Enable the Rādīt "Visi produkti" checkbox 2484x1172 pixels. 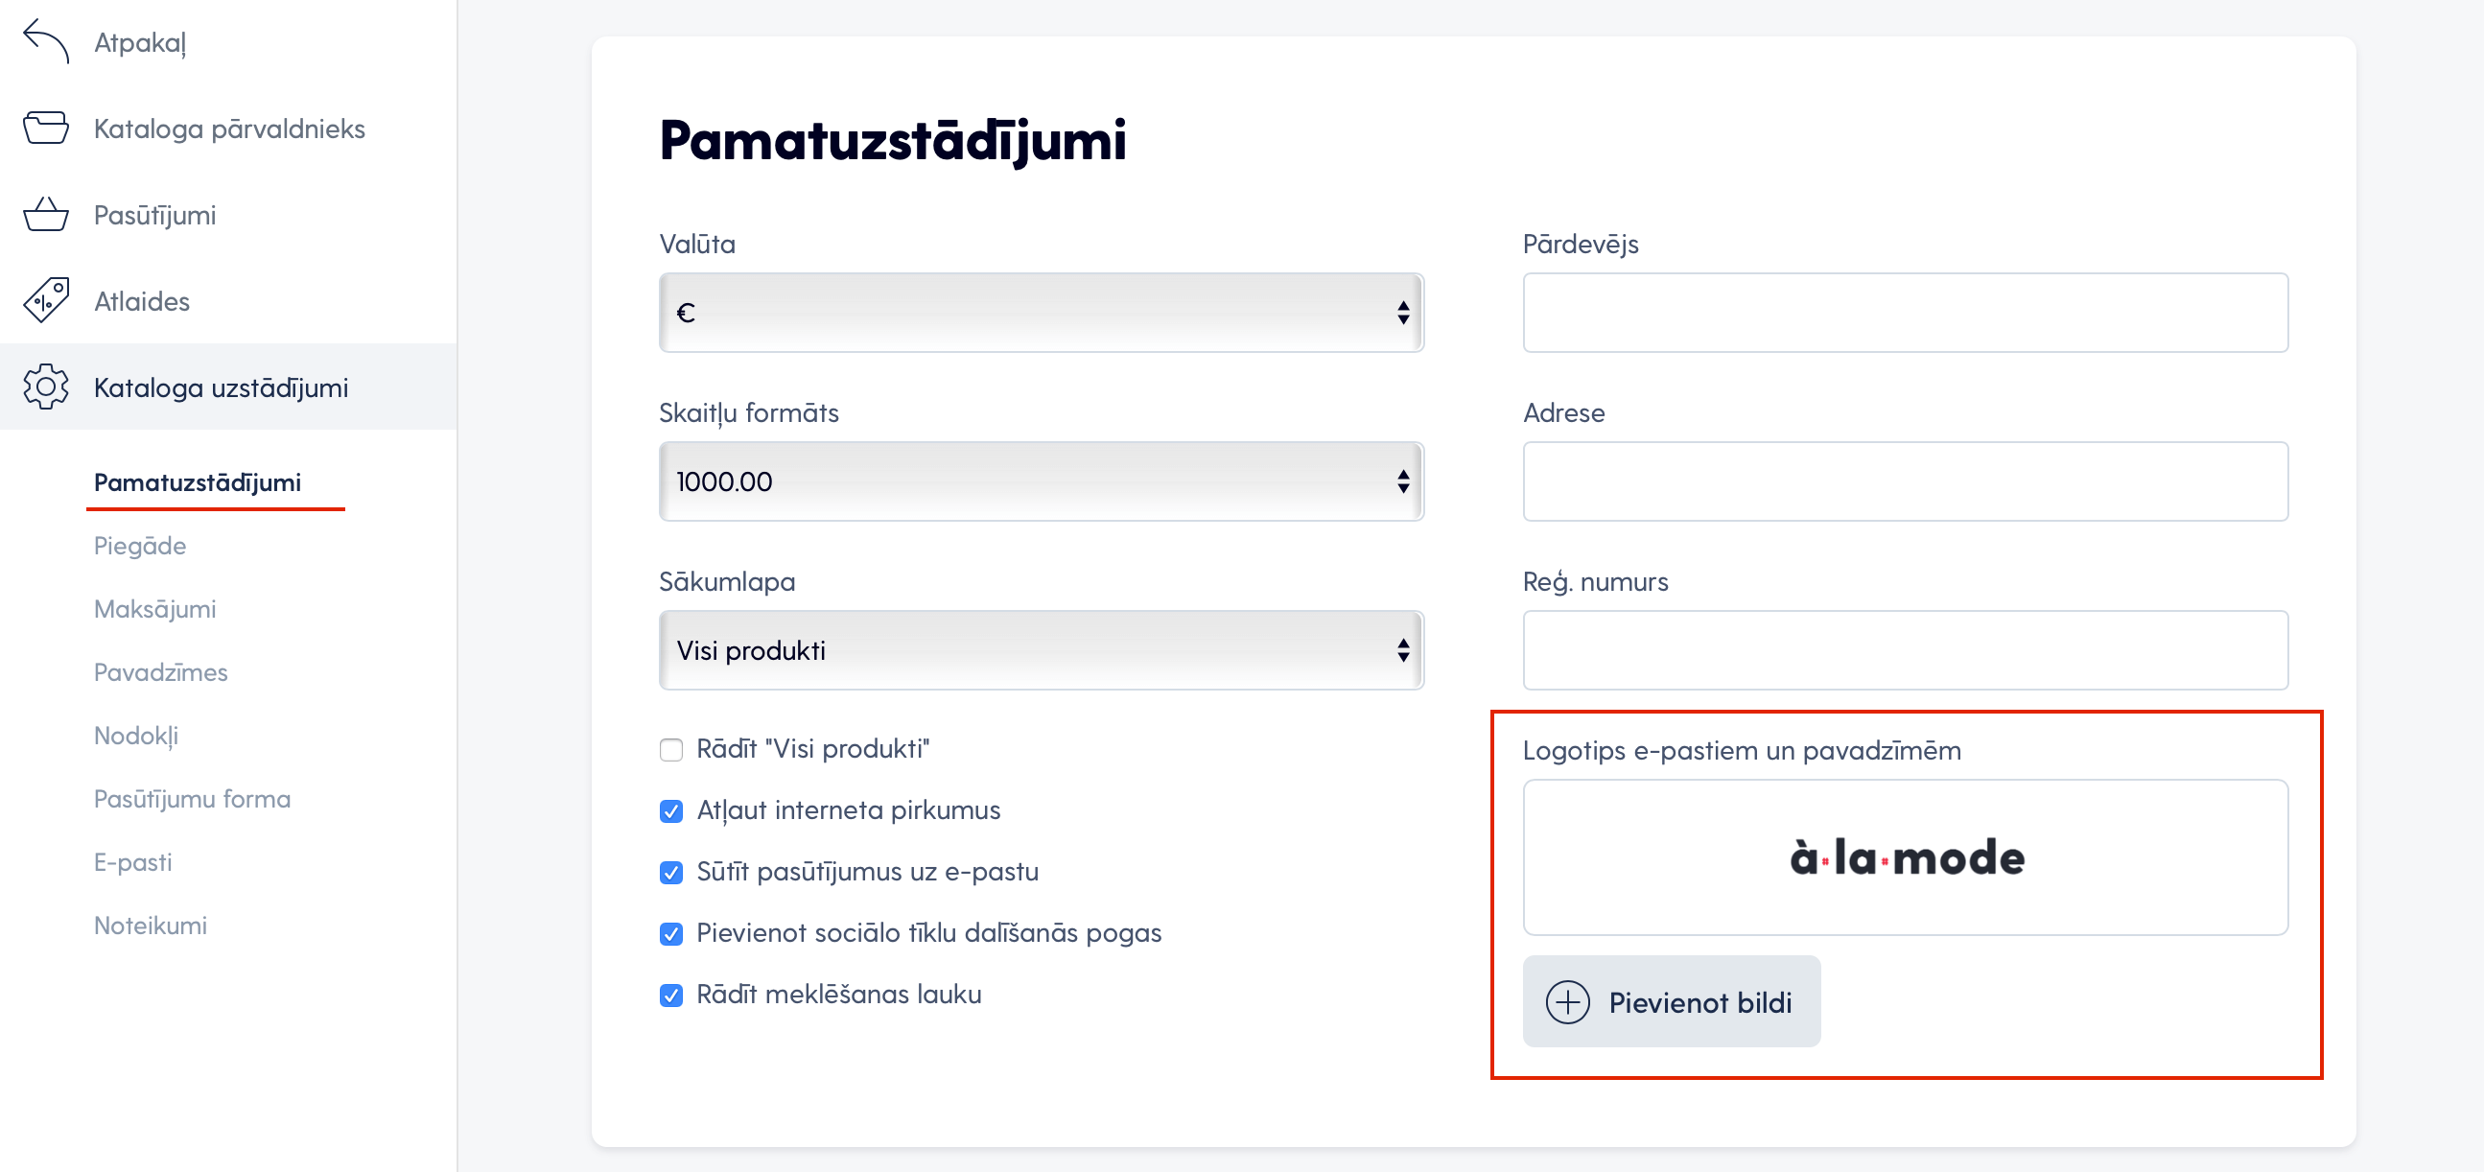click(671, 749)
